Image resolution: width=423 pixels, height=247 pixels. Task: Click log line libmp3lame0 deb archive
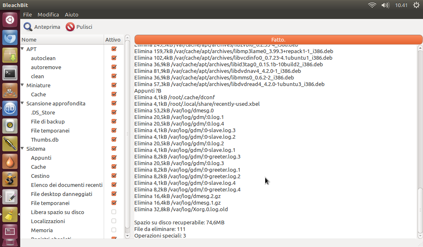[234, 51]
